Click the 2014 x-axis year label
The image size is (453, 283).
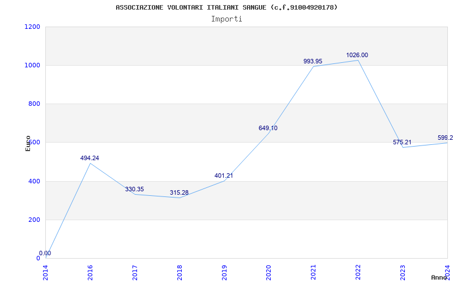click(46, 272)
